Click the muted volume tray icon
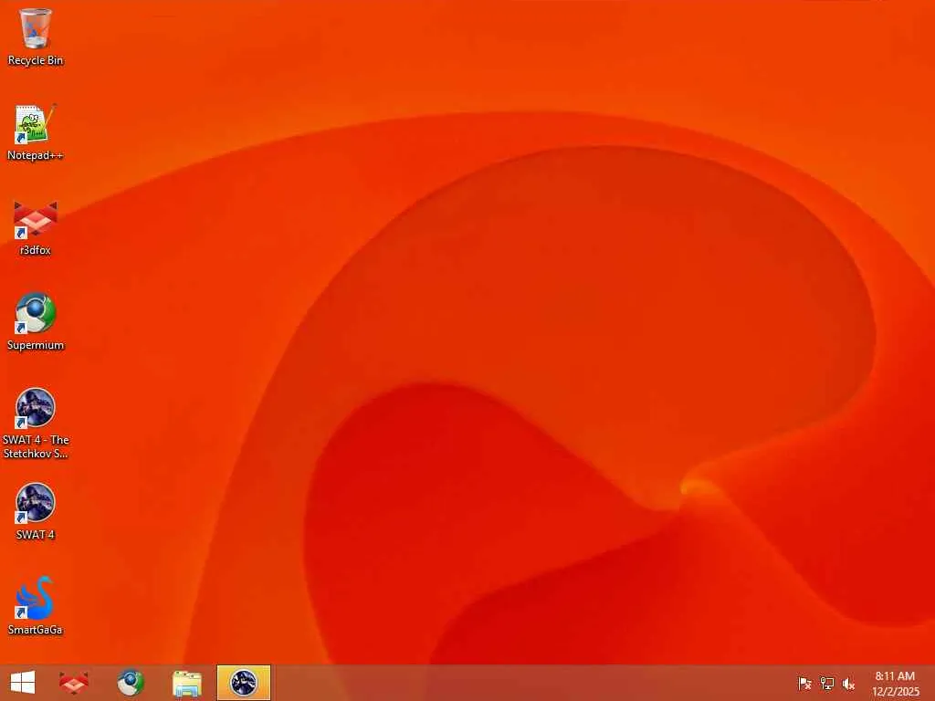This screenshot has height=701, width=935. [x=848, y=684]
